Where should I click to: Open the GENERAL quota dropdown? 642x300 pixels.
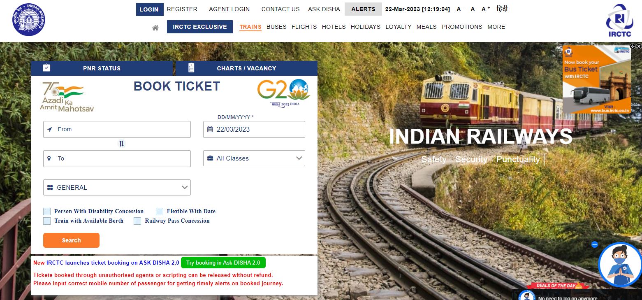[x=117, y=187]
